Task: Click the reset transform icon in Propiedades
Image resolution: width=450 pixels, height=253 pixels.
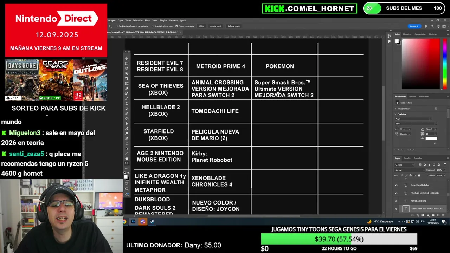Action: click(x=436, y=108)
